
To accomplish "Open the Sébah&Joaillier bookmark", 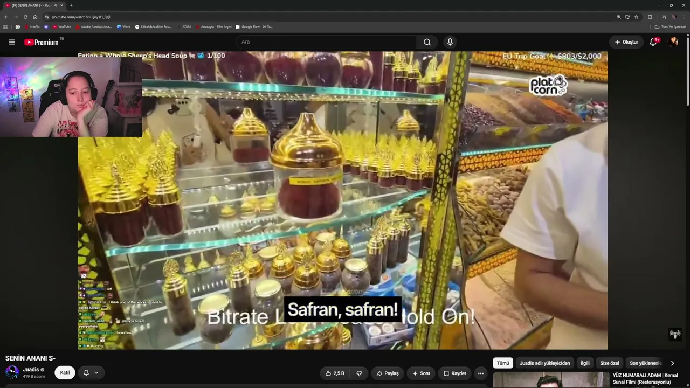I will 153,27.
